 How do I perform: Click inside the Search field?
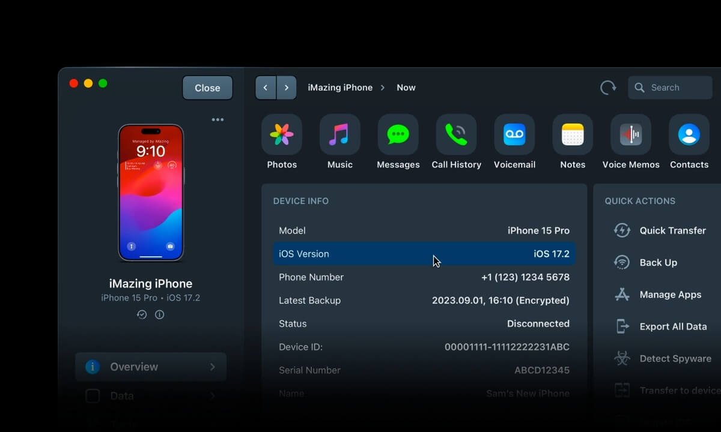671,88
